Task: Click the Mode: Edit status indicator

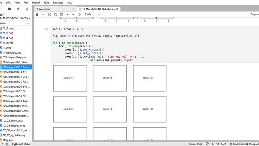Action: (x=195, y=144)
